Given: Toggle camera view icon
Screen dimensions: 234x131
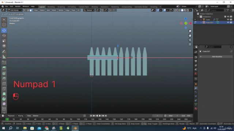Looking at the screenshot, I should click(x=190, y=40).
